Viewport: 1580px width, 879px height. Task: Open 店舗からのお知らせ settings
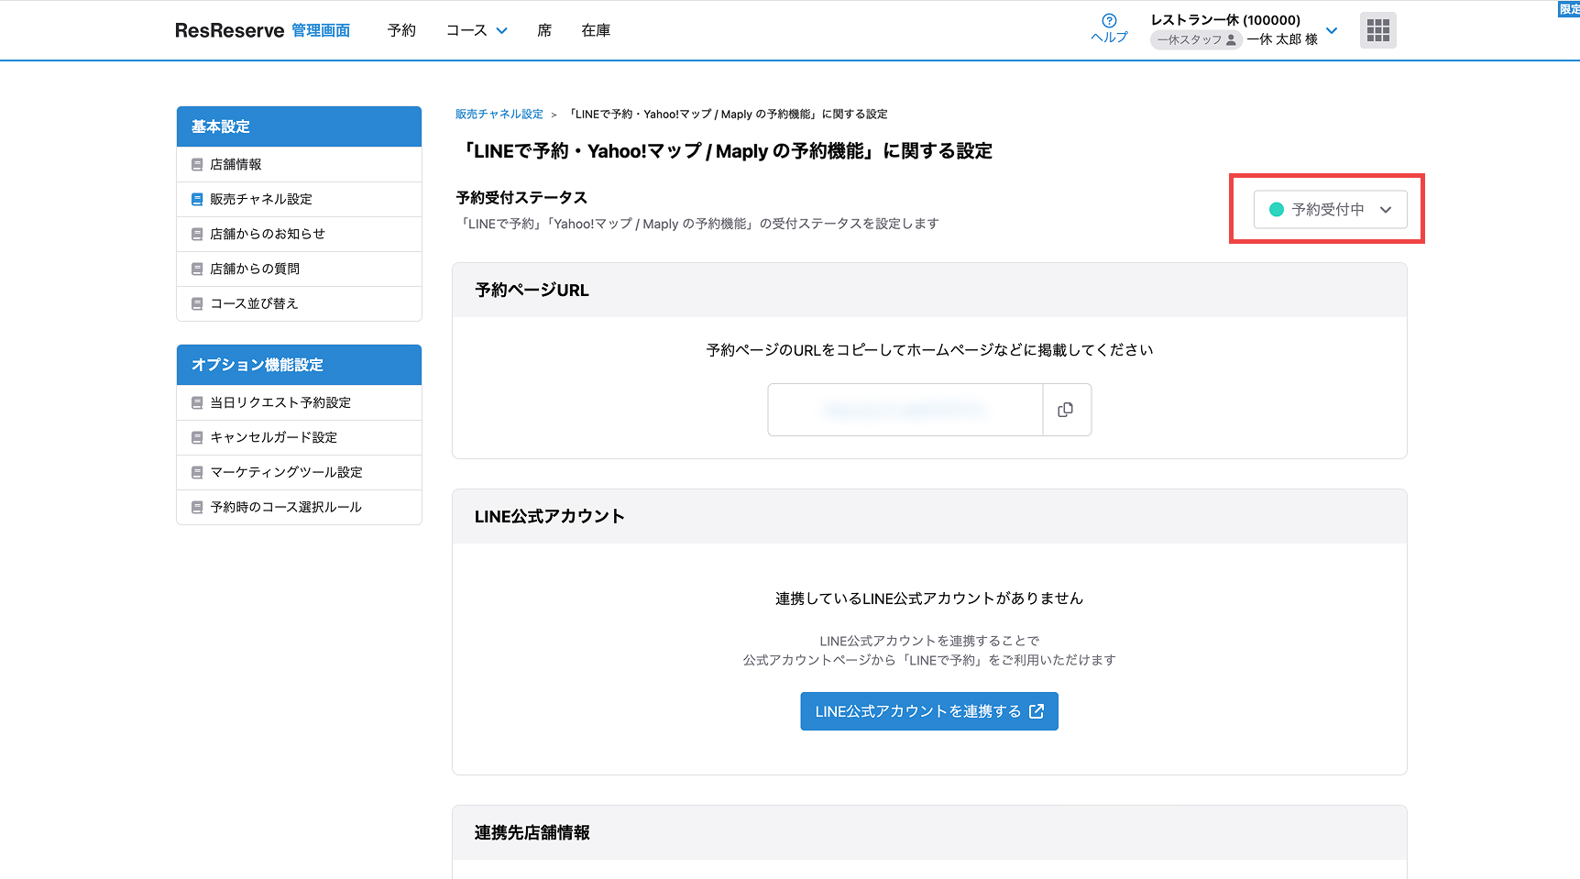299,235
